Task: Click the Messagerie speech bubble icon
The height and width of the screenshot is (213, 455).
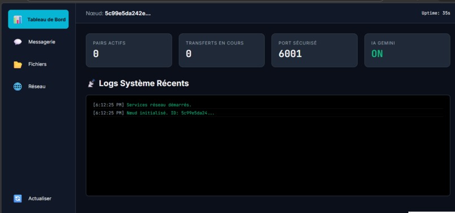Action: click(x=17, y=42)
